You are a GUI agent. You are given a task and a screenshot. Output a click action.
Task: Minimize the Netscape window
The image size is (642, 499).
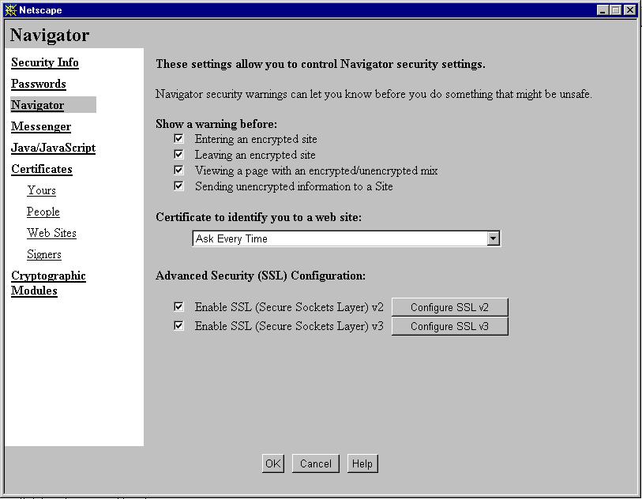tap(602, 10)
